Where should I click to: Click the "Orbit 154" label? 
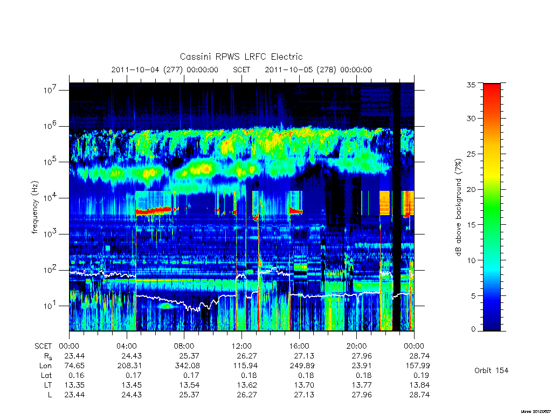click(491, 370)
